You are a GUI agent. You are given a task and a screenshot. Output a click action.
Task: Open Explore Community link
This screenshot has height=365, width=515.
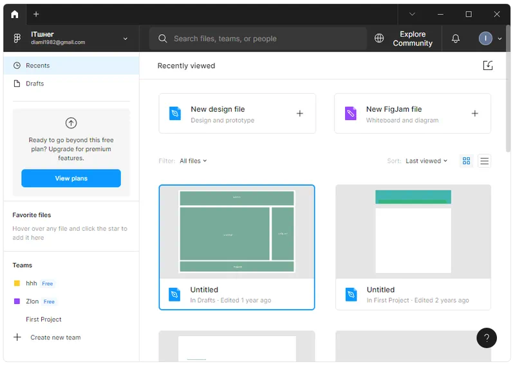coord(413,39)
